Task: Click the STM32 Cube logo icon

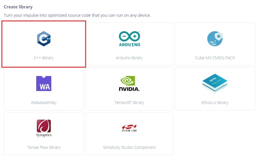Action: [x=215, y=38]
